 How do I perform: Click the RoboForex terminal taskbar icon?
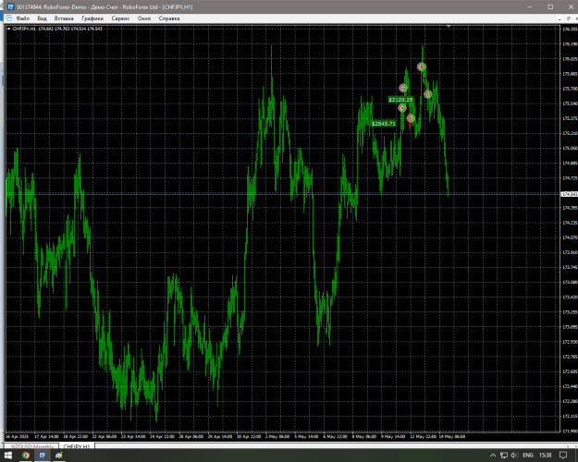42,456
